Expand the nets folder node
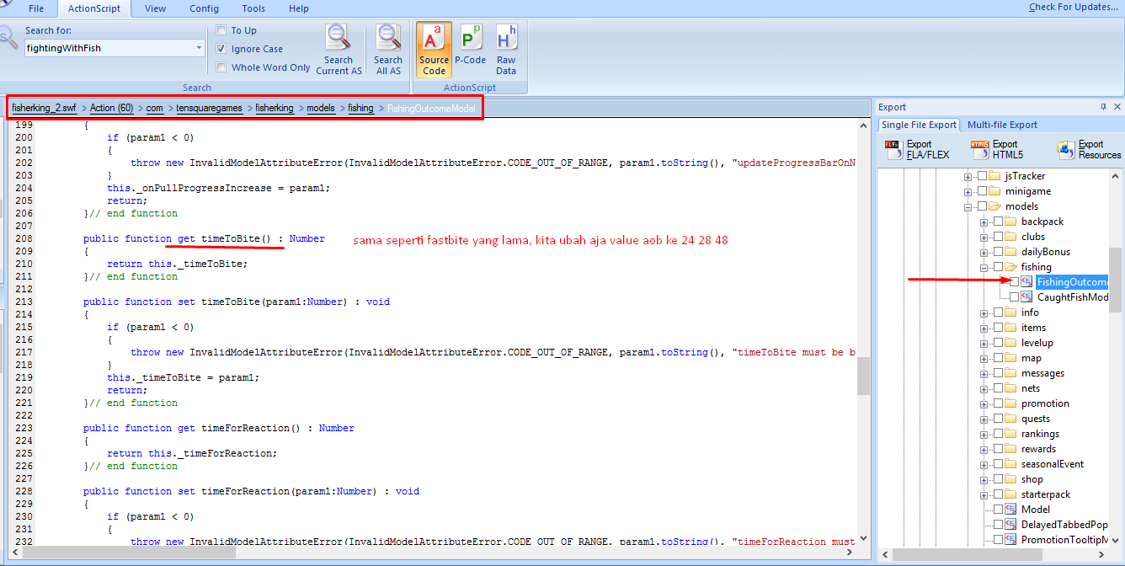The height and width of the screenshot is (566, 1125). coord(984,388)
